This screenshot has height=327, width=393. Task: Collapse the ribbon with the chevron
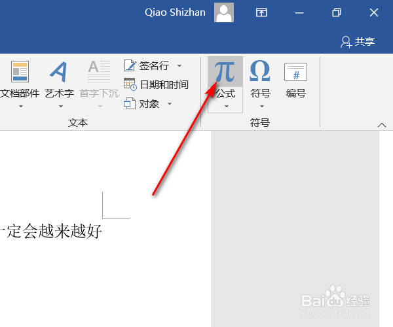382,125
